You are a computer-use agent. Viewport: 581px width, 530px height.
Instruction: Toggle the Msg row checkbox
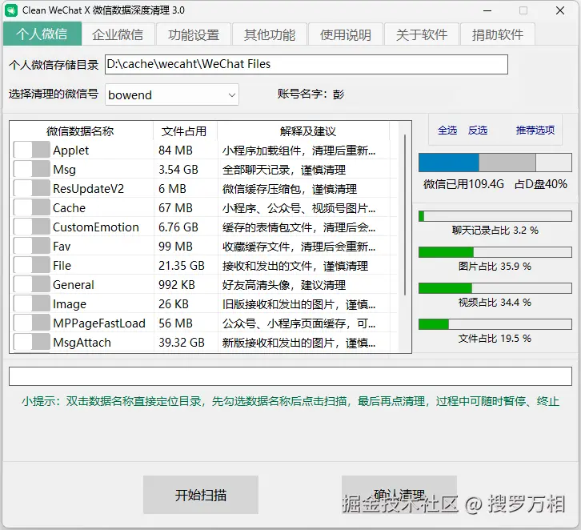point(31,170)
